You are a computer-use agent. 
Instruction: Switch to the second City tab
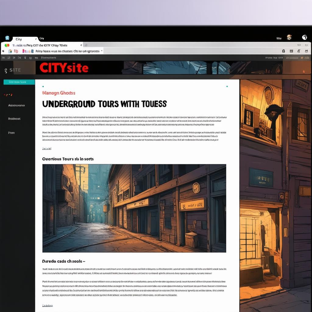click(x=42, y=39)
